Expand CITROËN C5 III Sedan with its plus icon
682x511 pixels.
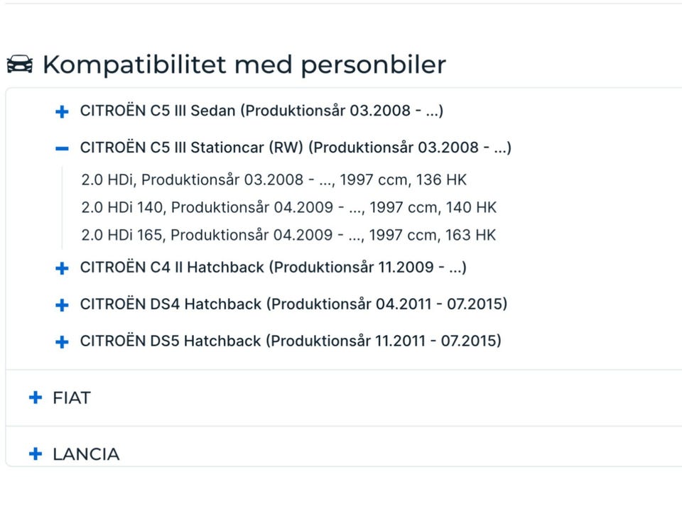(x=62, y=111)
